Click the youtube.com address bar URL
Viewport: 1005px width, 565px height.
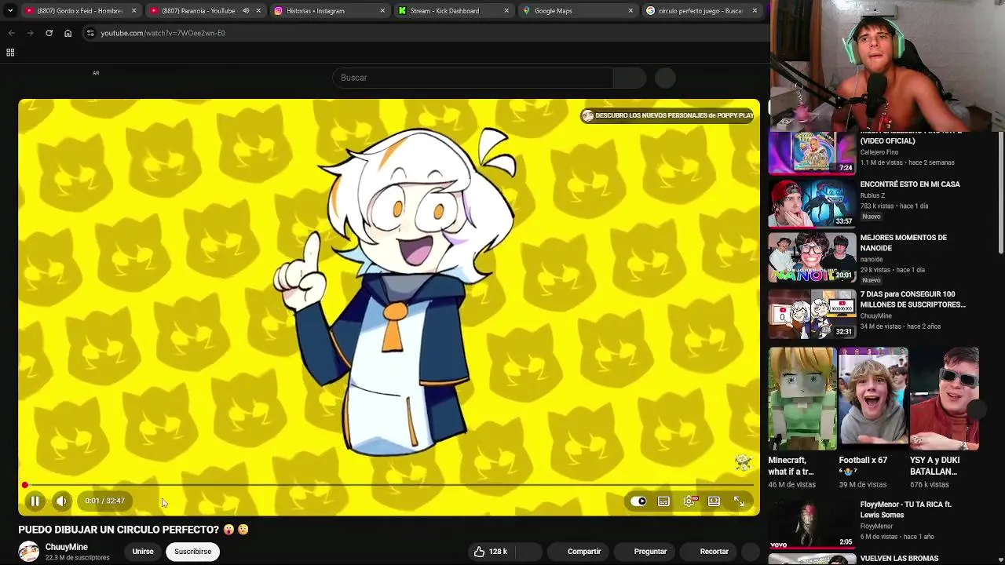coord(163,33)
